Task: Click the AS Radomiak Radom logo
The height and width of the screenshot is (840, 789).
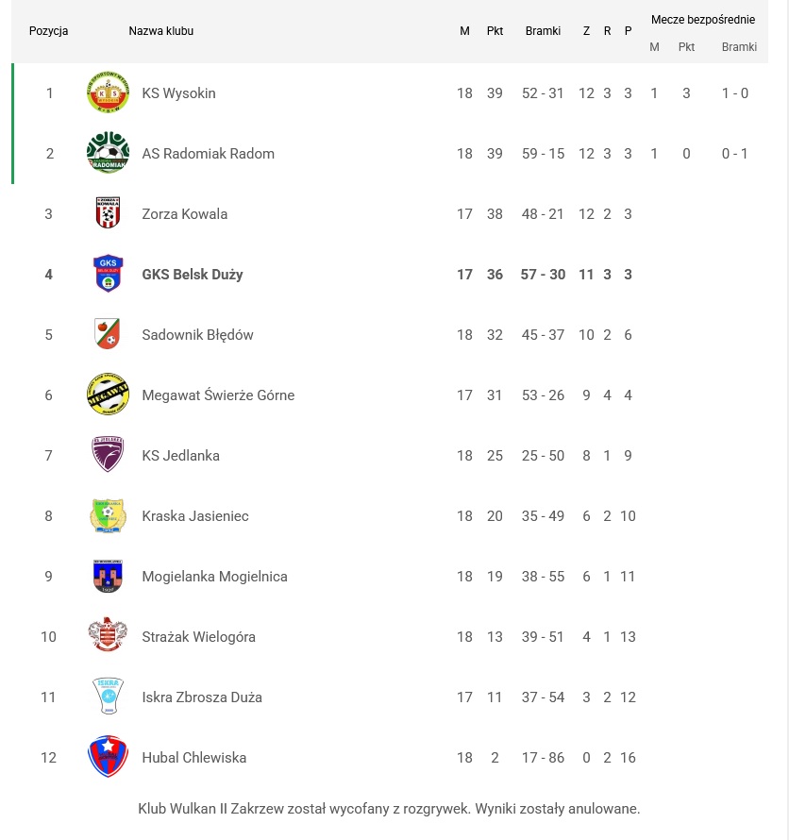Action: point(108,154)
